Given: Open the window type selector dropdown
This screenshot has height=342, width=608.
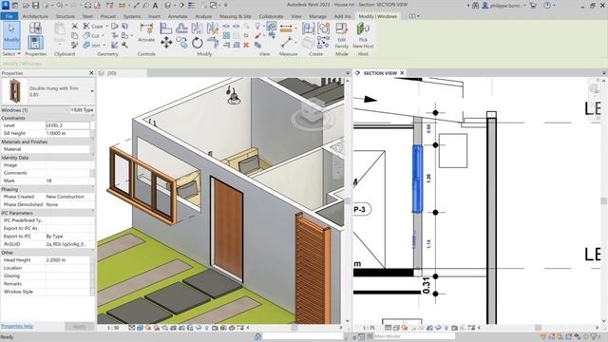Looking at the screenshot, I should click(92, 91).
